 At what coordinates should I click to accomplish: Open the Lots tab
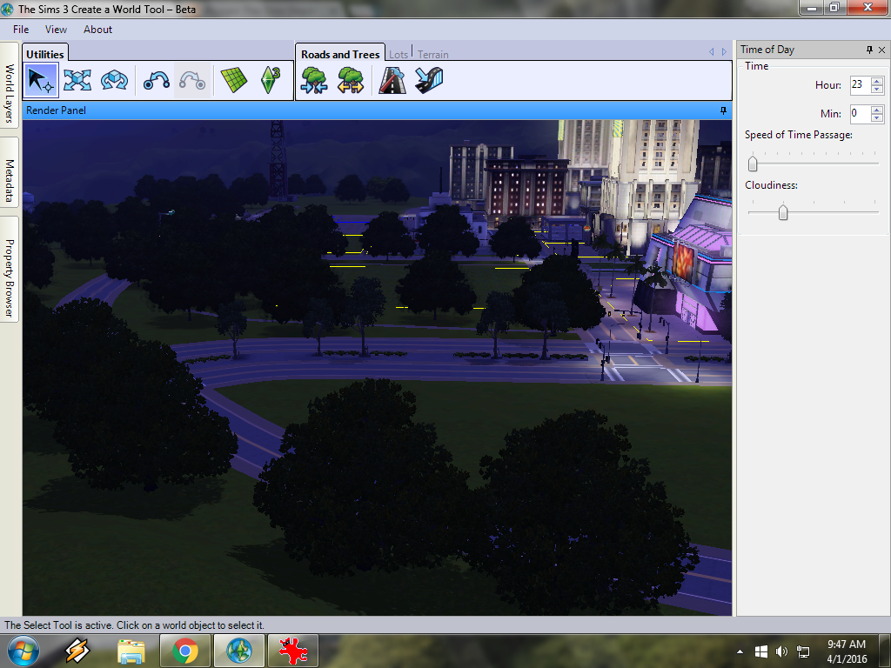point(399,55)
